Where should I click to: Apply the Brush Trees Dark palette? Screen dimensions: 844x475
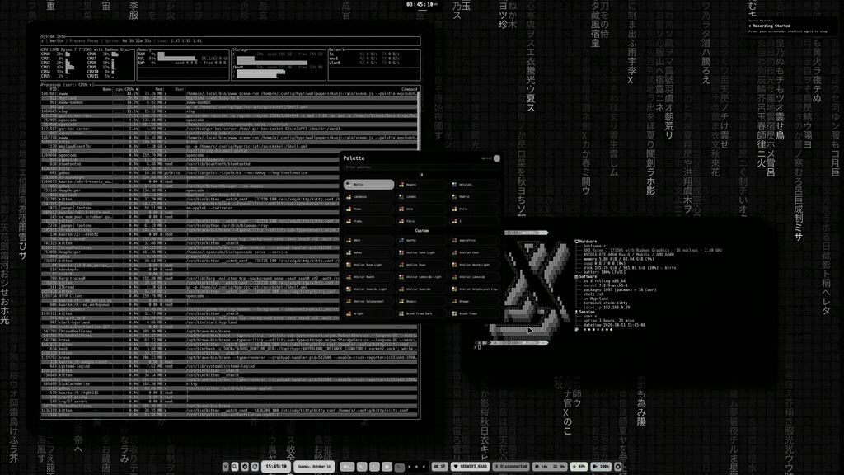[421, 313]
